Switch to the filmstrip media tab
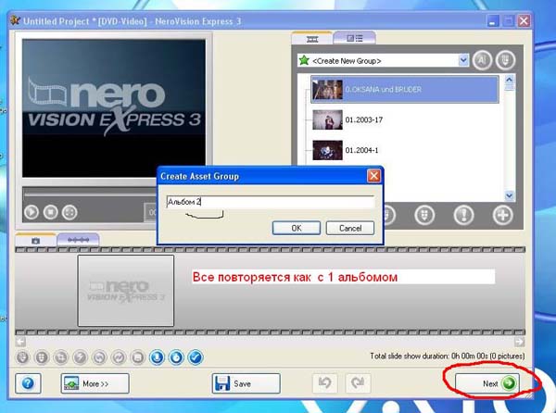Image resolution: width=556 pixels, height=413 pixels. [x=312, y=39]
